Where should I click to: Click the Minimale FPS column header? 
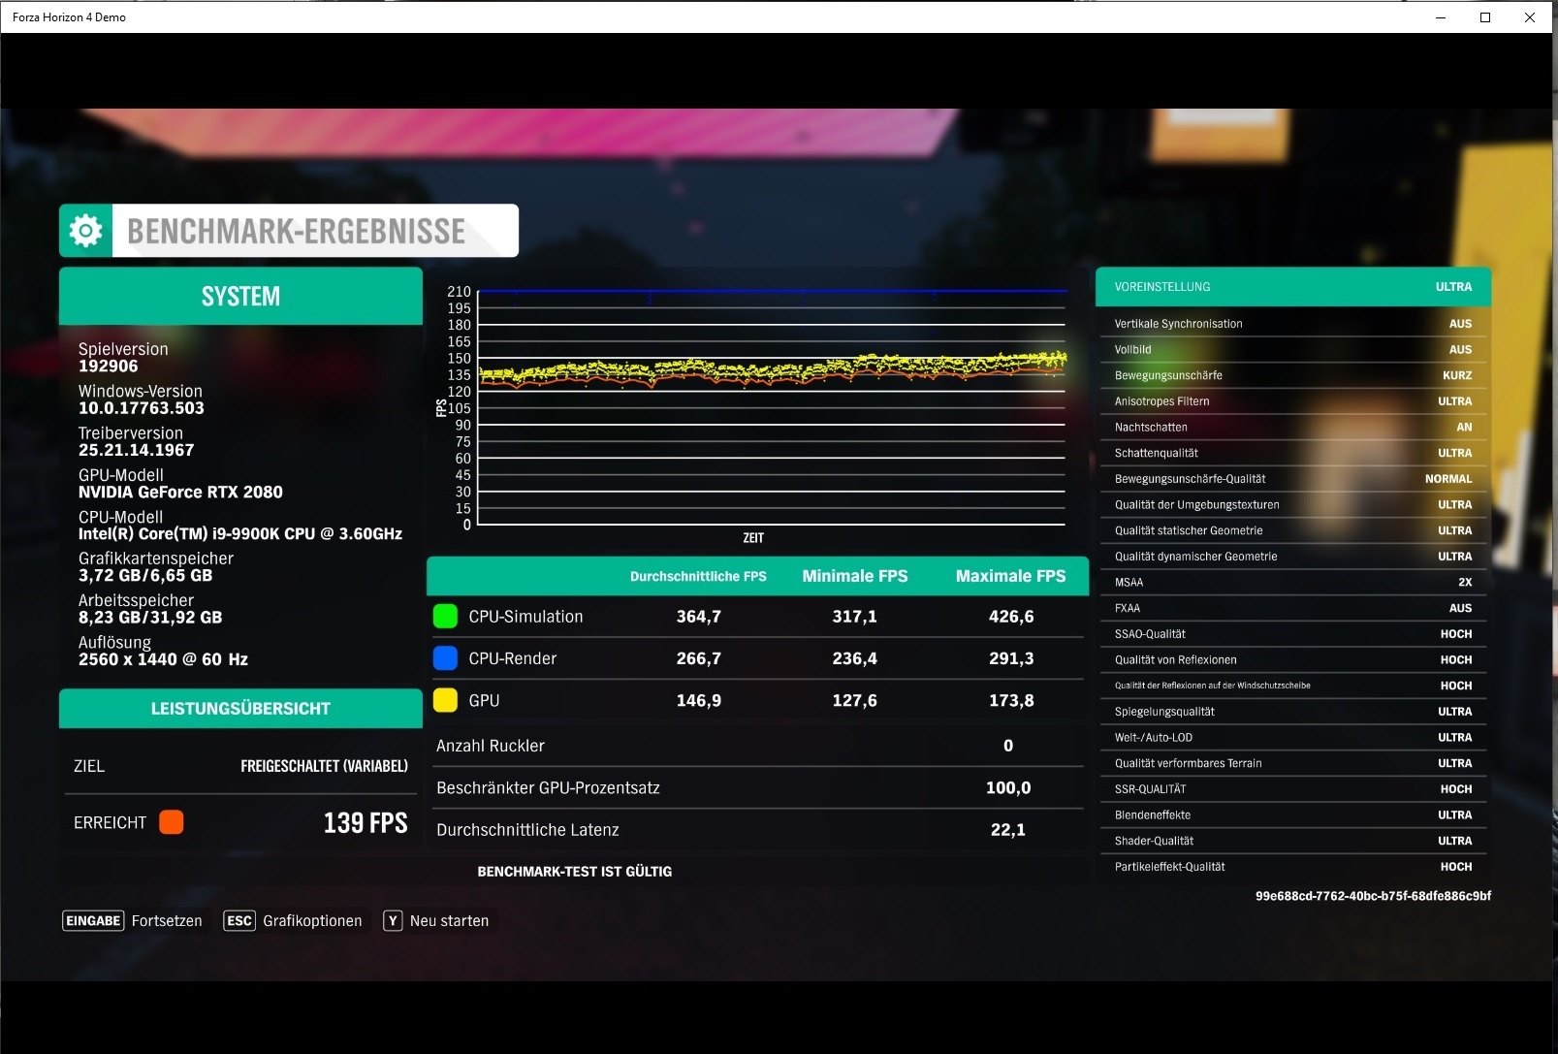[855, 576]
